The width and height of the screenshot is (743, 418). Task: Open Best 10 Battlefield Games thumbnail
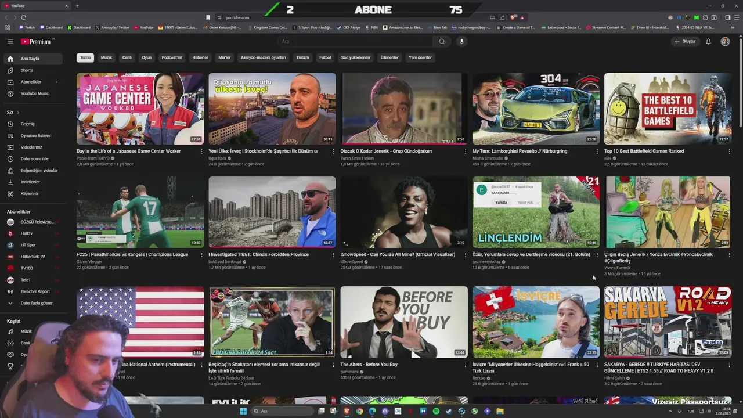668,108
